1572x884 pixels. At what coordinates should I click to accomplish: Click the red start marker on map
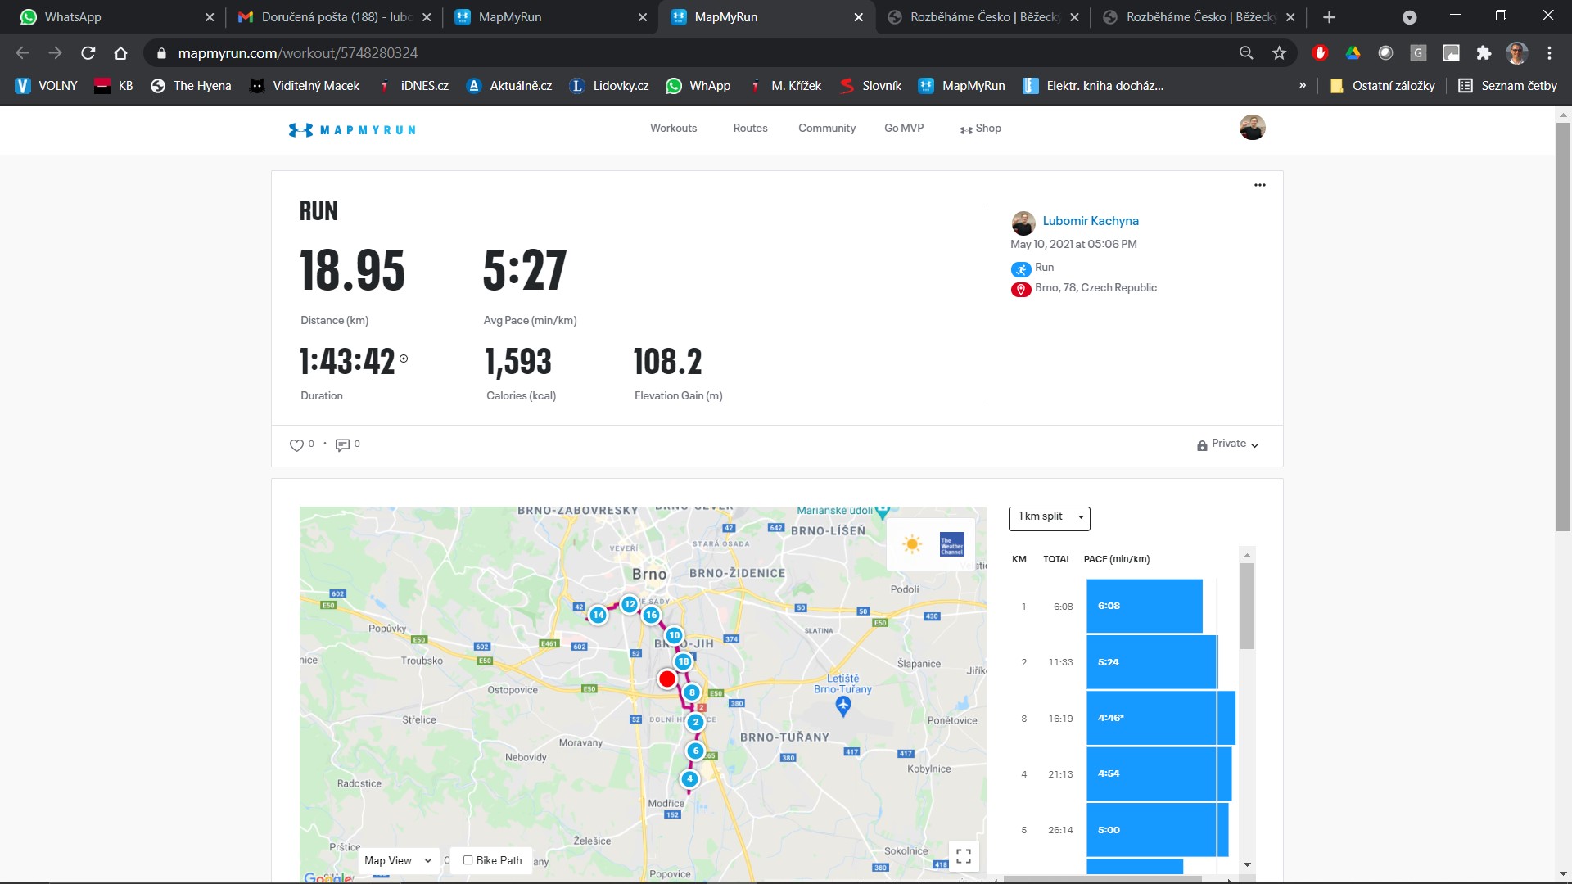pos(666,679)
